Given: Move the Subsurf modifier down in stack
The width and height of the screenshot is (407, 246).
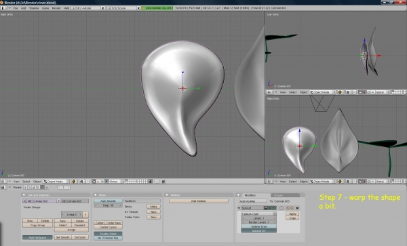Looking at the screenshot, I should (x=292, y=208).
